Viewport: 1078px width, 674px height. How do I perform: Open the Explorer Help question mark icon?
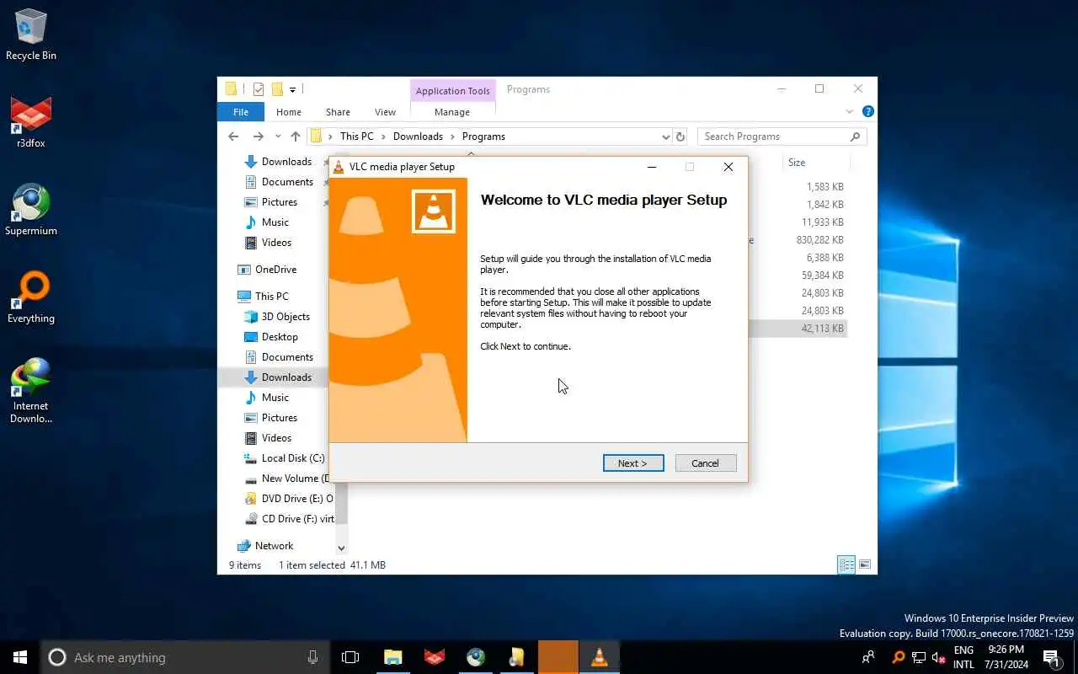tap(868, 111)
